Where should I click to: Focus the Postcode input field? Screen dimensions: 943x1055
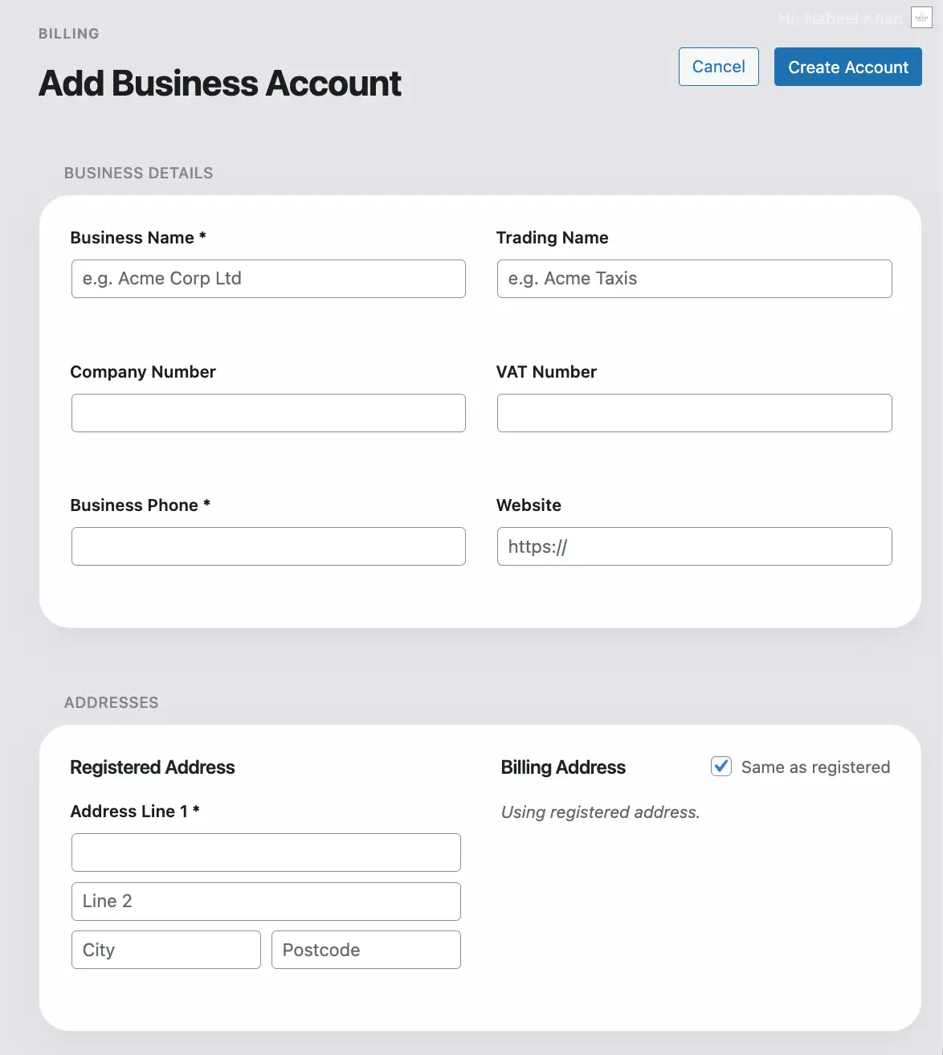(366, 950)
